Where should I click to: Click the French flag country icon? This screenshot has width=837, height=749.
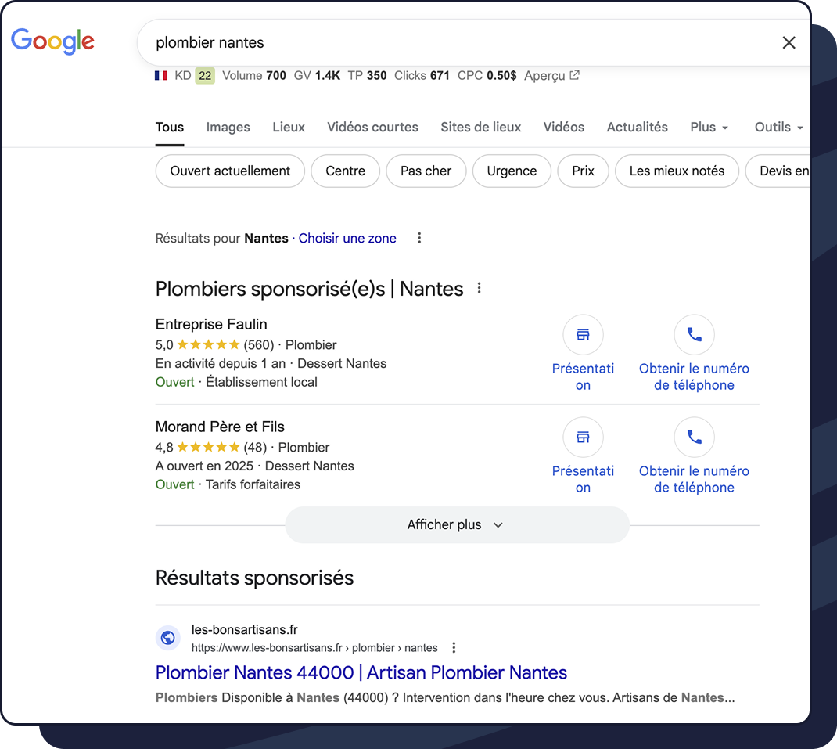161,76
